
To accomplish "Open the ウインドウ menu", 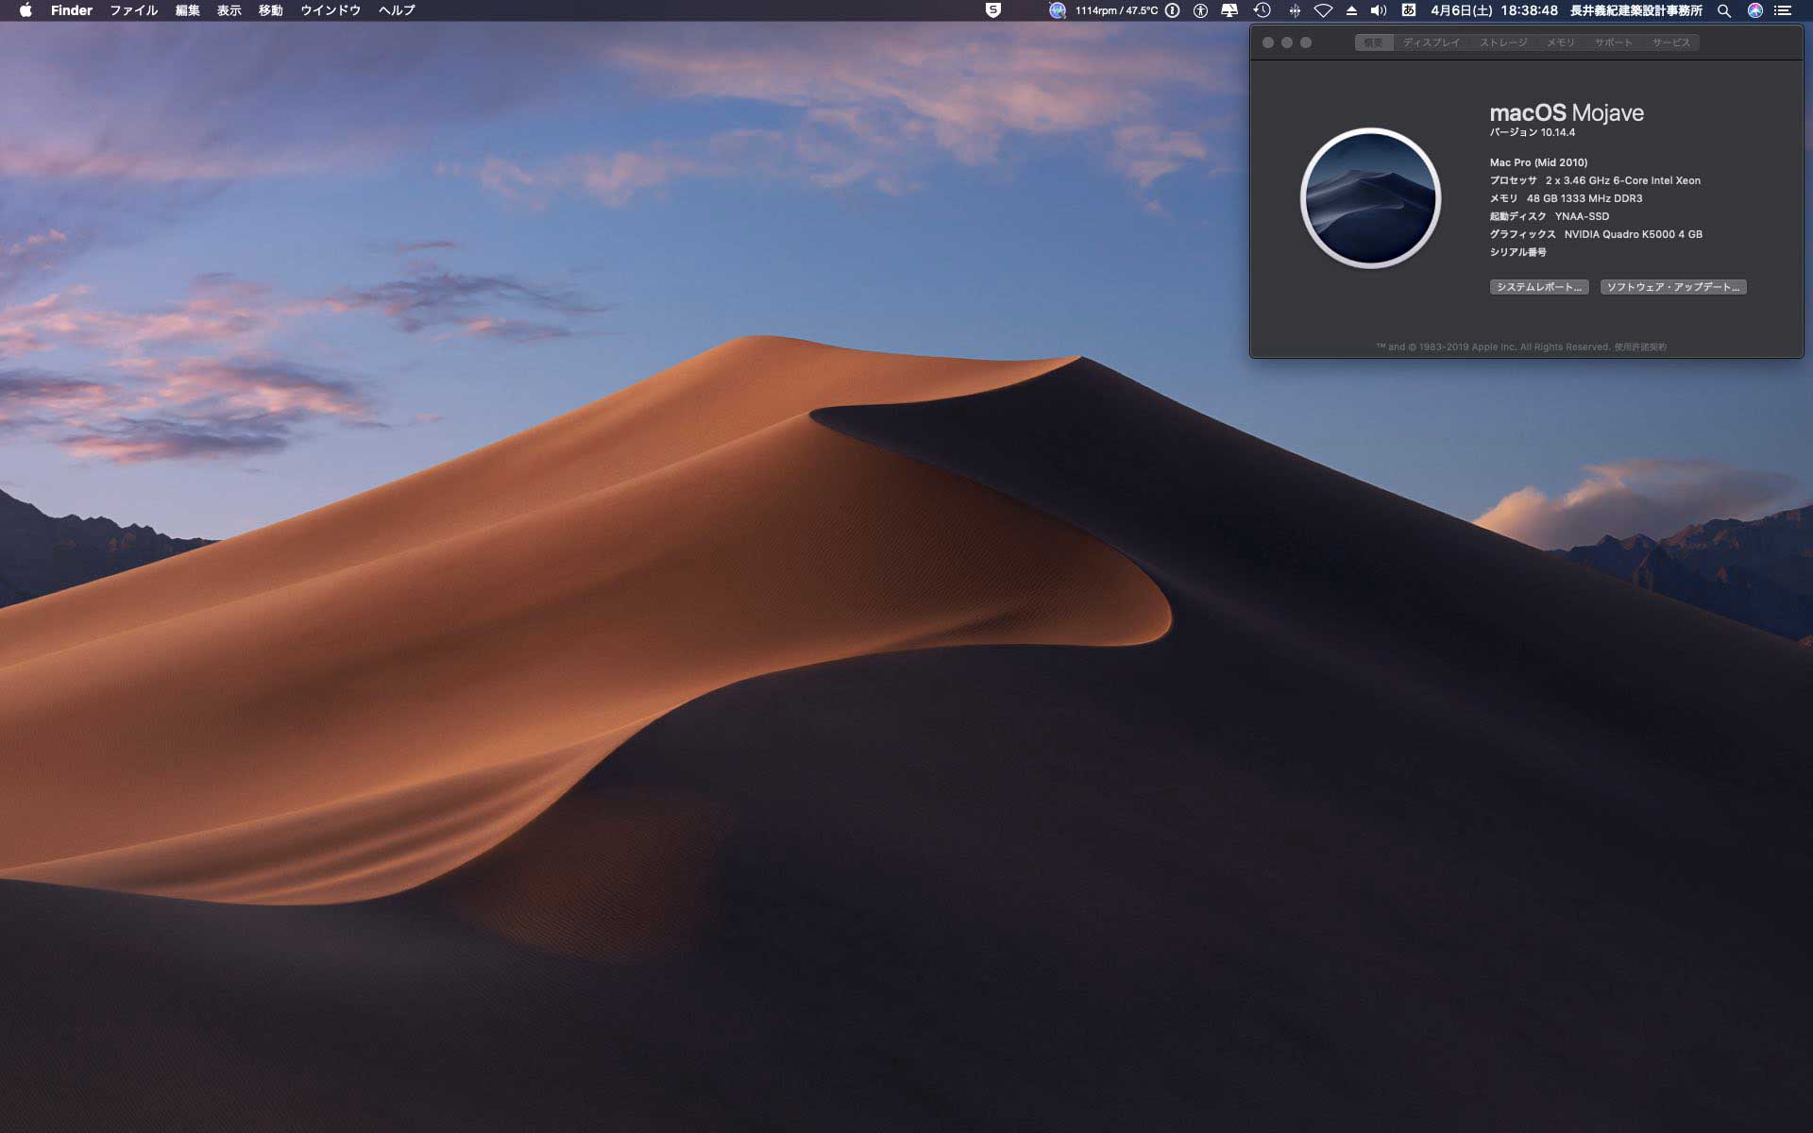I will pyautogui.click(x=330, y=10).
